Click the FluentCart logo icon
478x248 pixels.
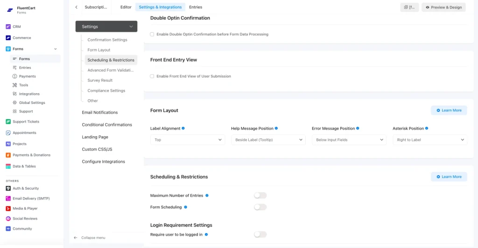pyautogui.click(x=10, y=10)
